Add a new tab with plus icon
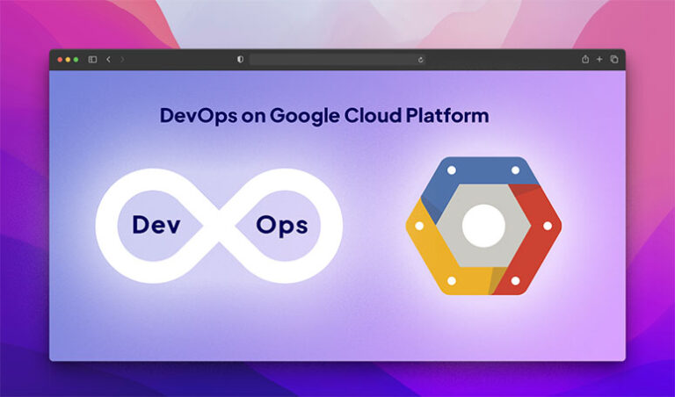Viewport: 675px width, 397px height. [599, 60]
